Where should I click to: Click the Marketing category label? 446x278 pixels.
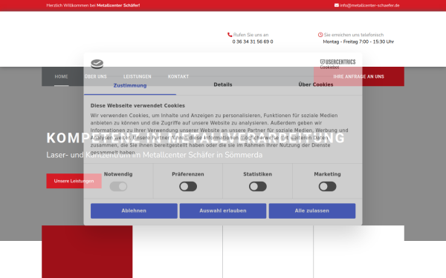coord(327,174)
